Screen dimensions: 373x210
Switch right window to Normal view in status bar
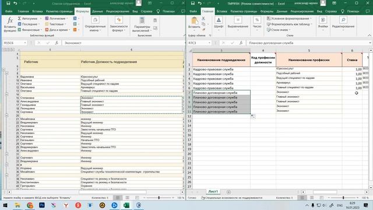[x=302, y=198]
